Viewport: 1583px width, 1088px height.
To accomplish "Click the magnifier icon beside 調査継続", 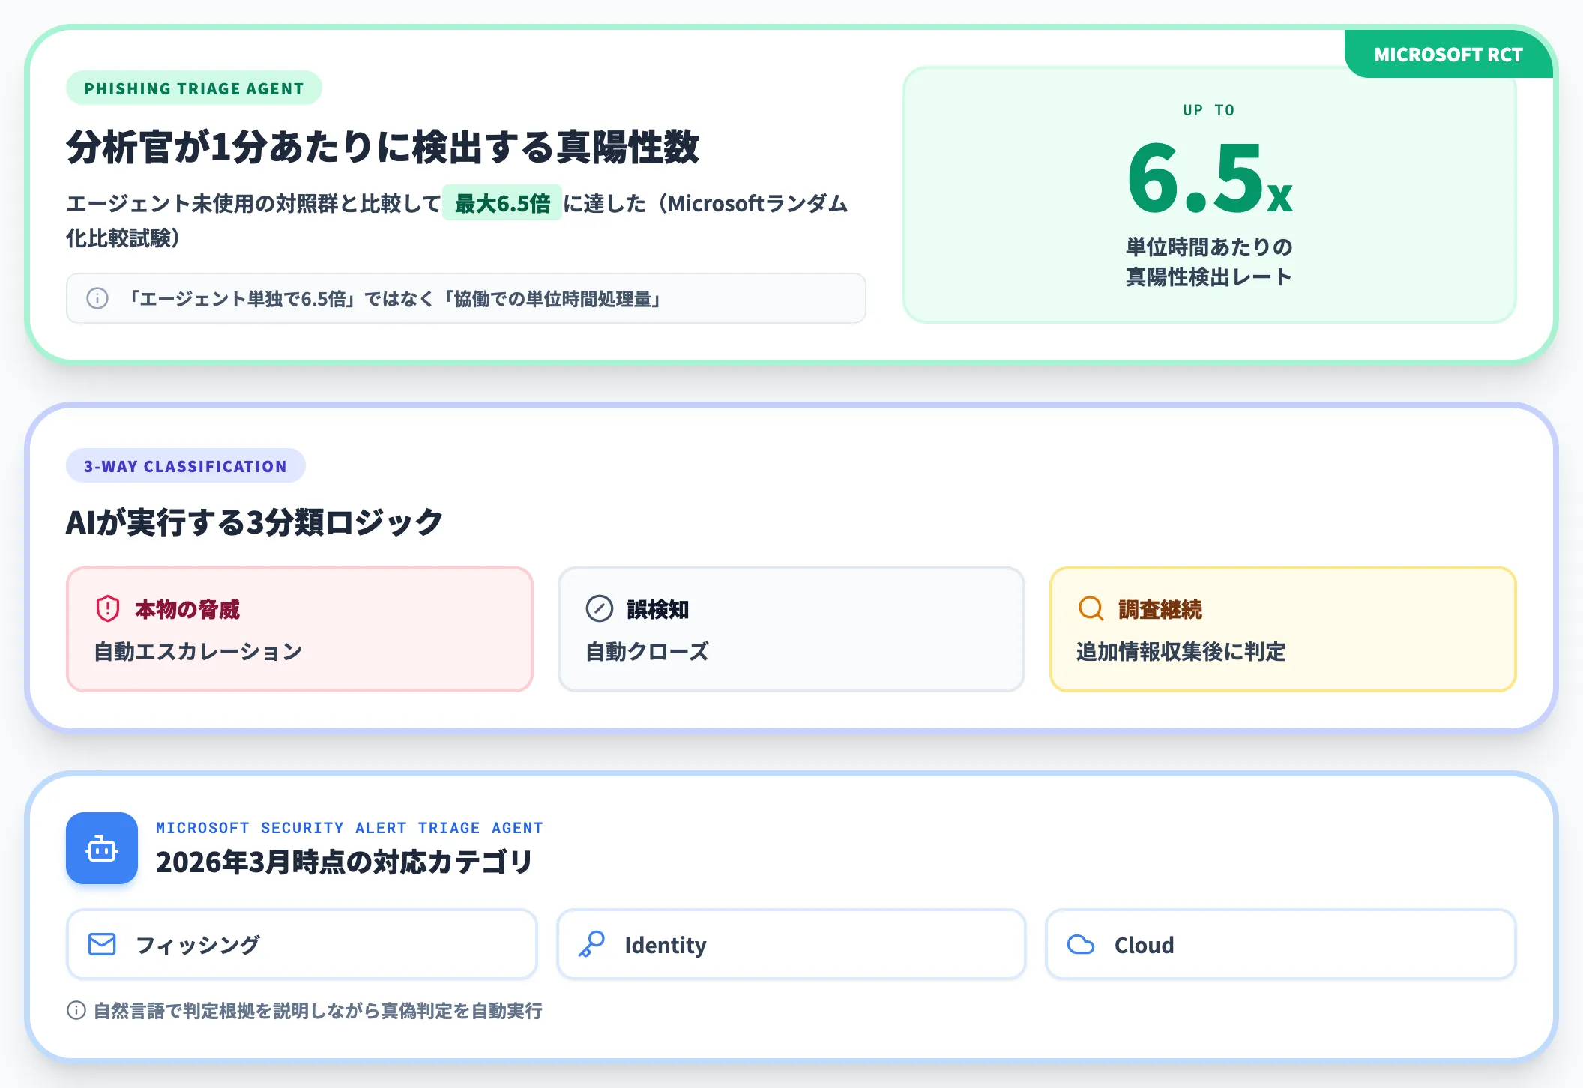I will pos(1091,608).
